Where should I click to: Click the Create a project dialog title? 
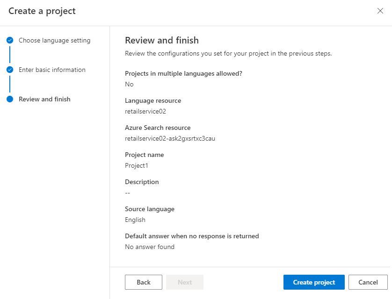[x=42, y=11]
